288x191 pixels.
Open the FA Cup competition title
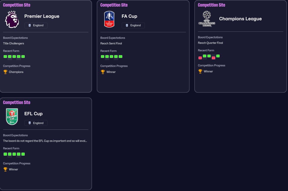click(x=129, y=16)
